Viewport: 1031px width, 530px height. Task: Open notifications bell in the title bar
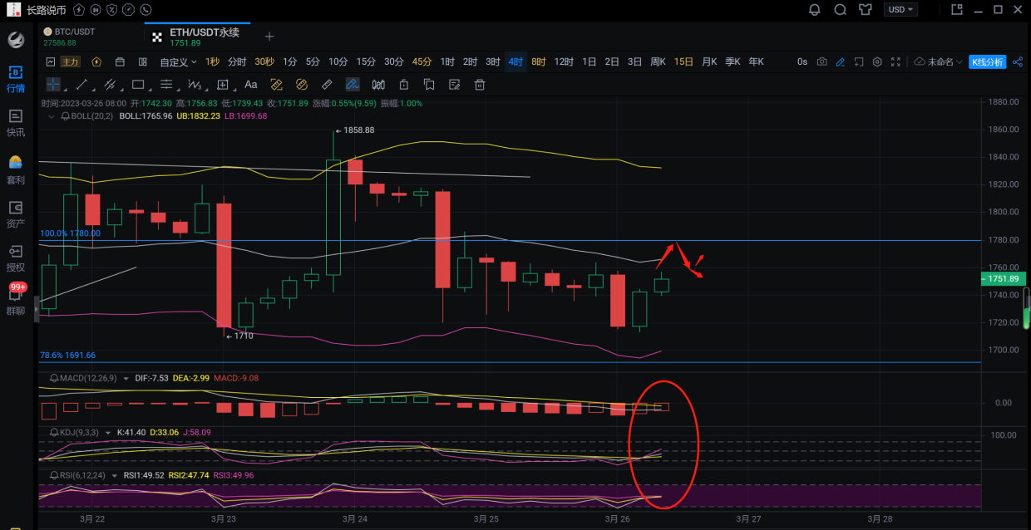[x=814, y=10]
